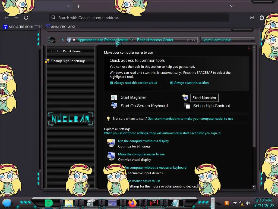Toggle Always scan this section

[189, 83]
